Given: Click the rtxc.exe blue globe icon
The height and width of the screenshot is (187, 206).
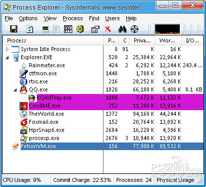Looking at the screenshot, I should tap(23, 81).
